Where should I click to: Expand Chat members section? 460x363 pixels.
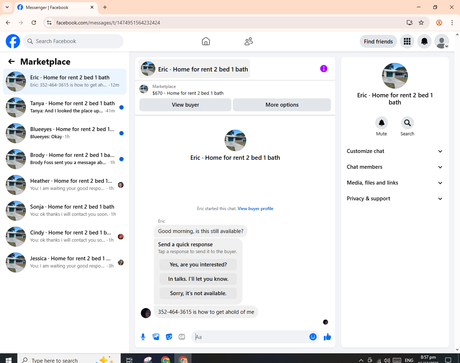pos(395,167)
